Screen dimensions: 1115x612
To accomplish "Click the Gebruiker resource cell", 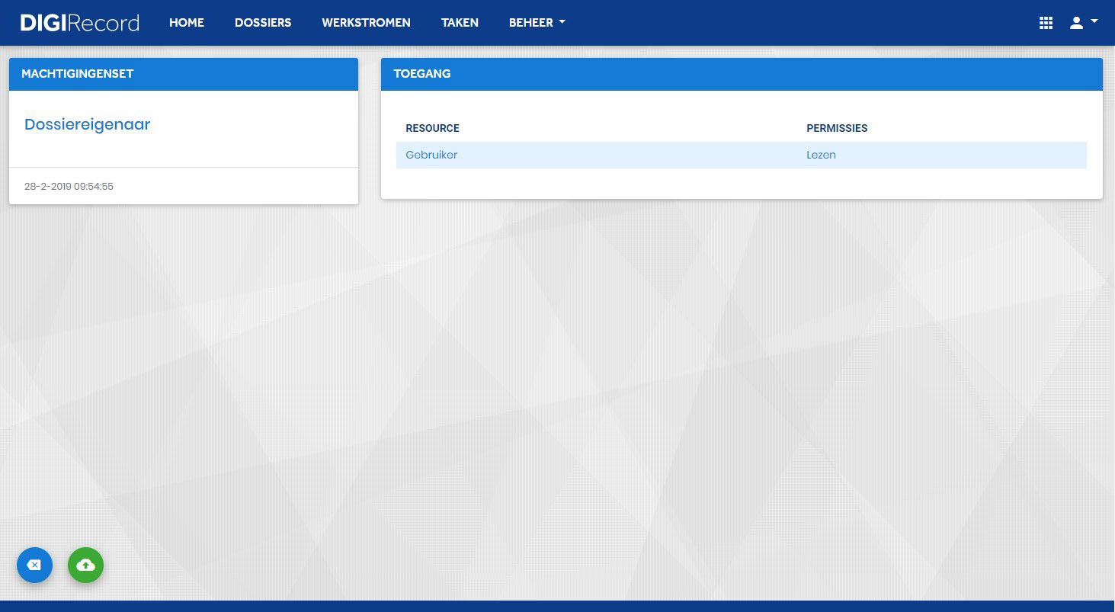I will click(431, 155).
